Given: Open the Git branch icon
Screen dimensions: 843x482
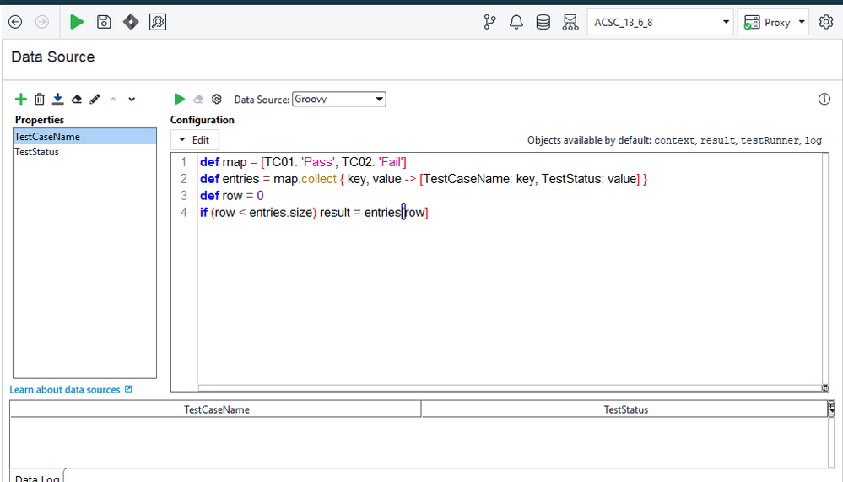Looking at the screenshot, I should pos(489,23).
